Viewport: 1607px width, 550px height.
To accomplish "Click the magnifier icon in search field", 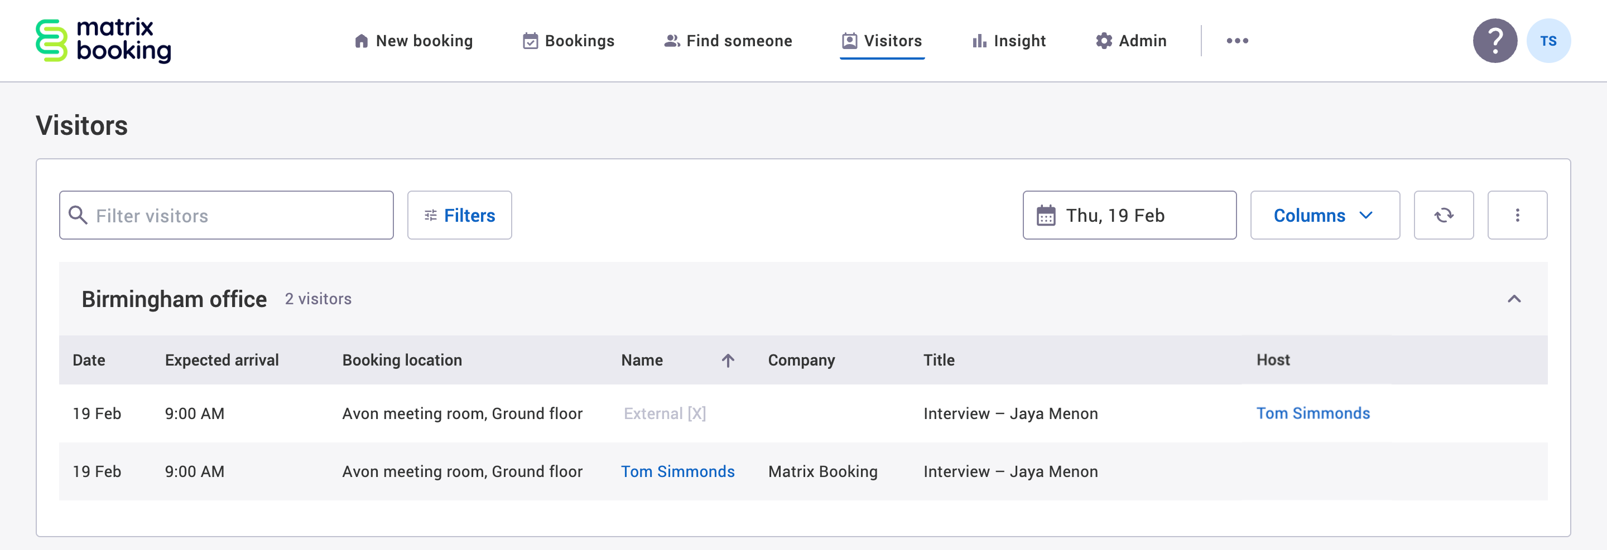I will tap(78, 215).
